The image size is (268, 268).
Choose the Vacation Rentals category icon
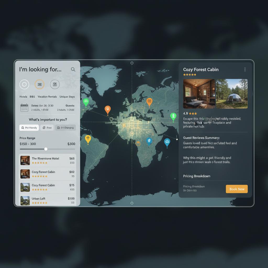click(x=55, y=85)
